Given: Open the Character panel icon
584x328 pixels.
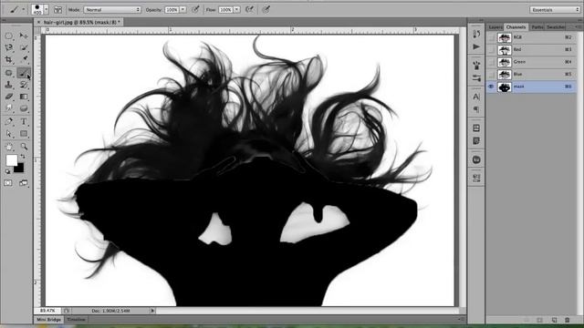Looking at the screenshot, I should [476, 97].
